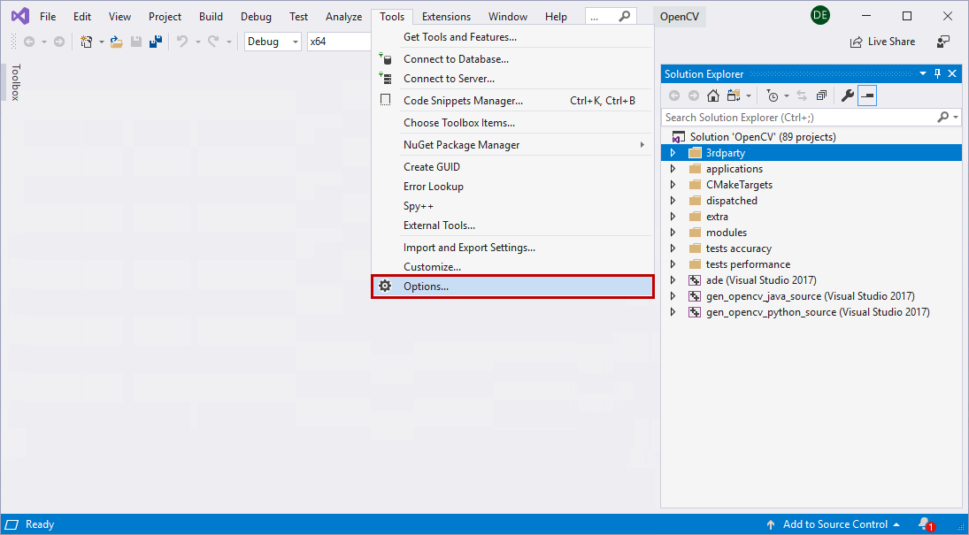The width and height of the screenshot is (969, 535).
Task: Expand the modules folder in tree
Action: 673,233
